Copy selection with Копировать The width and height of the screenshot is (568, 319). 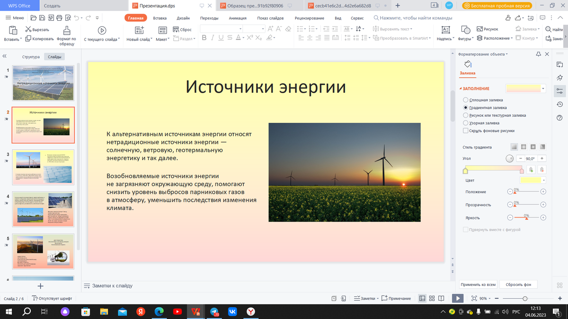tap(40, 39)
